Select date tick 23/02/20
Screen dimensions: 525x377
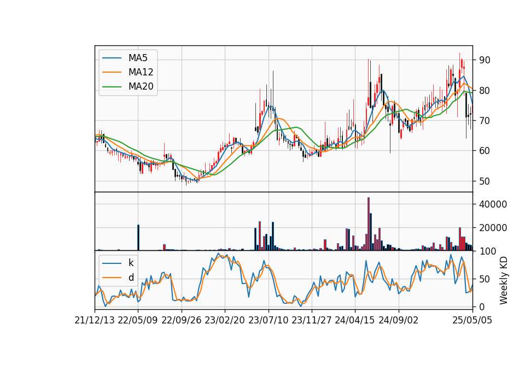coord(225,321)
